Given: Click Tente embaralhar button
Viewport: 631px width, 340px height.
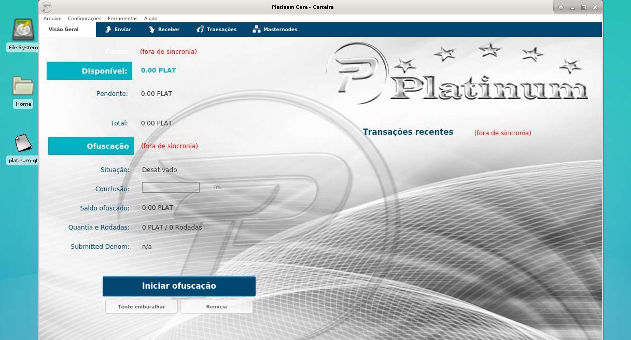Looking at the screenshot, I should (142, 307).
